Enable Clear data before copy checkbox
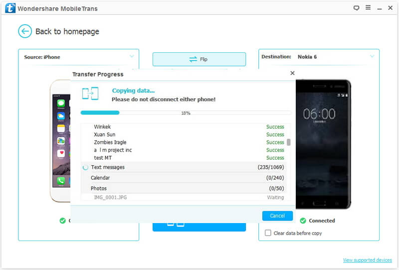Screen dimensions: 399x270 [268, 233]
